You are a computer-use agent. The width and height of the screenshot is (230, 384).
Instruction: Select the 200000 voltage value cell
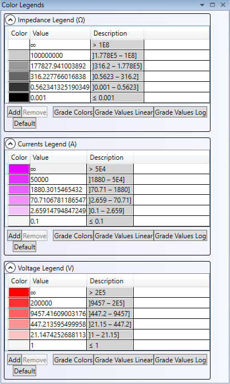[58, 303]
